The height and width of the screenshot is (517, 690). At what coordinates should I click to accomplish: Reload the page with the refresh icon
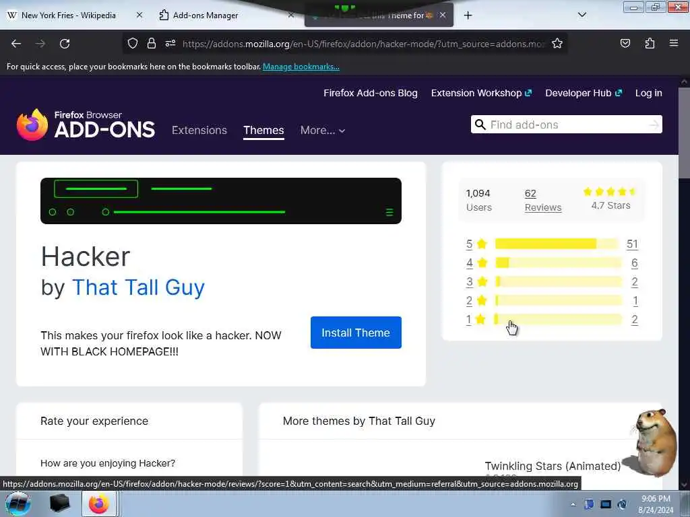pos(65,44)
